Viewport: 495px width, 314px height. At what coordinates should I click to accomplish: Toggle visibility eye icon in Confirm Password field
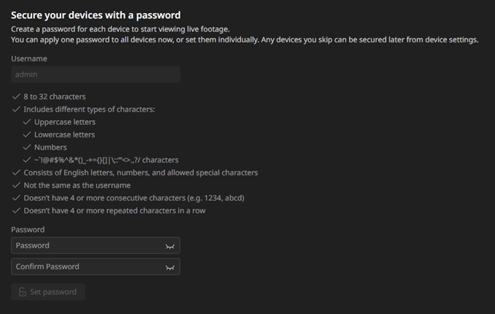tap(170, 267)
